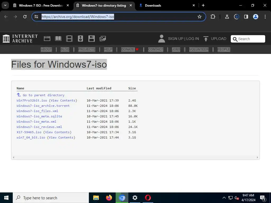Open the VOLUNTEER menu item

(199, 49)
